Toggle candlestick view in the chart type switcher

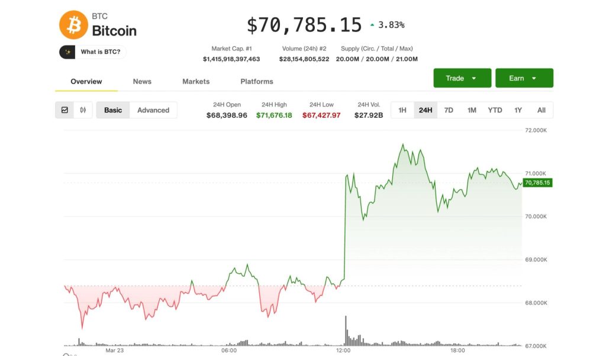(x=83, y=110)
